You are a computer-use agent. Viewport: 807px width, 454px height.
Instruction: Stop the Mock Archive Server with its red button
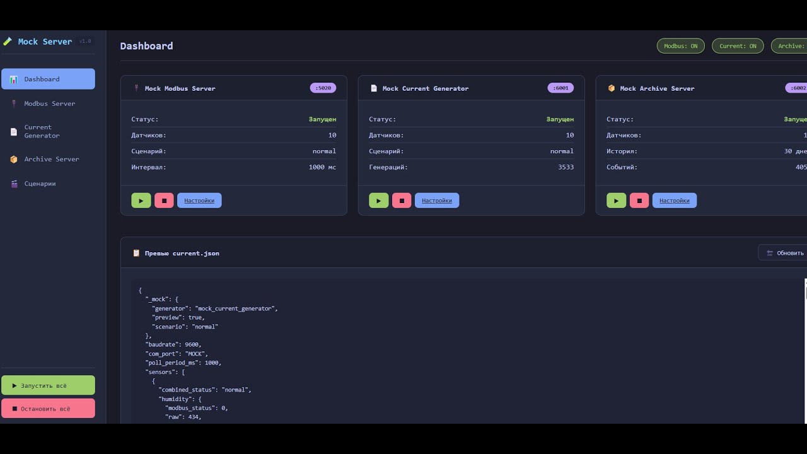[x=639, y=201]
